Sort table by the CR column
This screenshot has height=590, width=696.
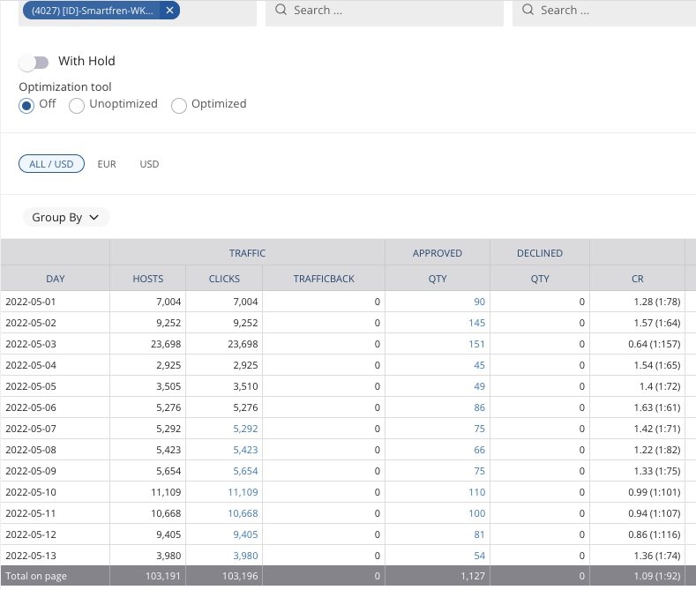[x=637, y=279]
